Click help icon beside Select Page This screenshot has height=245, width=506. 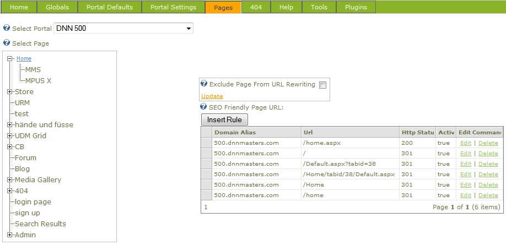pyautogui.click(x=7, y=42)
